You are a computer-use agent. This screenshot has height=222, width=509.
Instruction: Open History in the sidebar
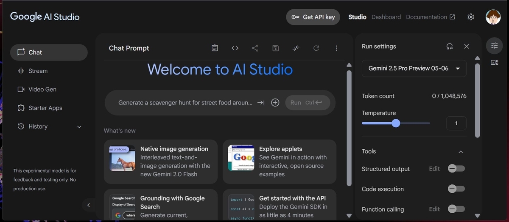(49, 126)
